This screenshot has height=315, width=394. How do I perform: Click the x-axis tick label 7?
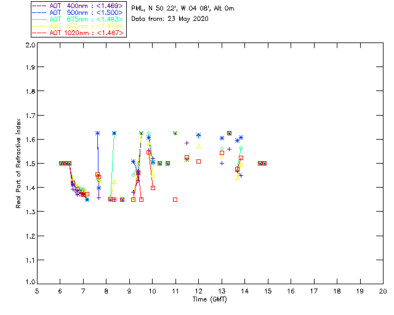(x=83, y=291)
